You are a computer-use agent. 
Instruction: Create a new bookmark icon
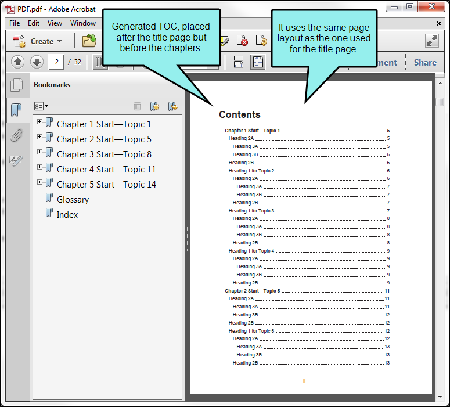coord(154,106)
